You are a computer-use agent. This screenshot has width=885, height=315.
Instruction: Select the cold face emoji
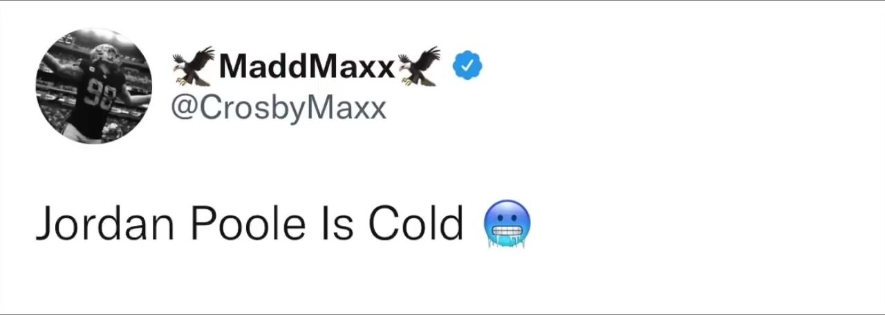[508, 224]
